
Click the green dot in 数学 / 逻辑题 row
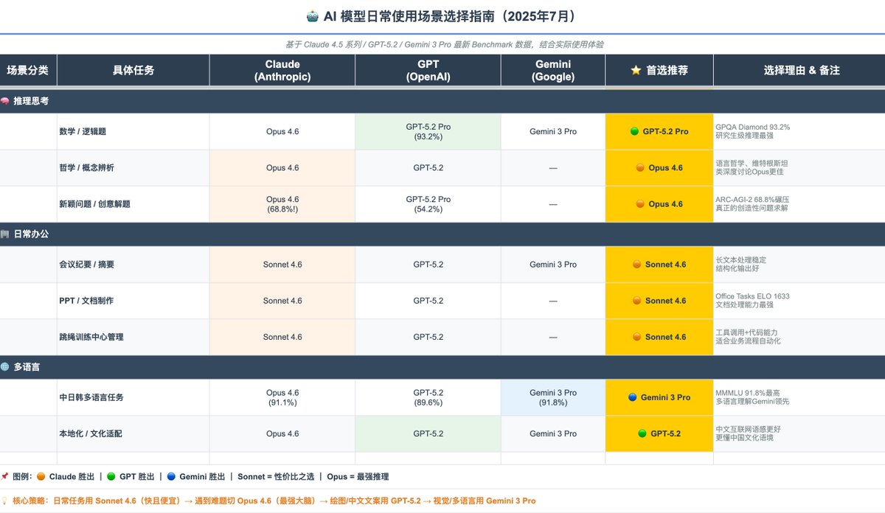pos(634,131)
